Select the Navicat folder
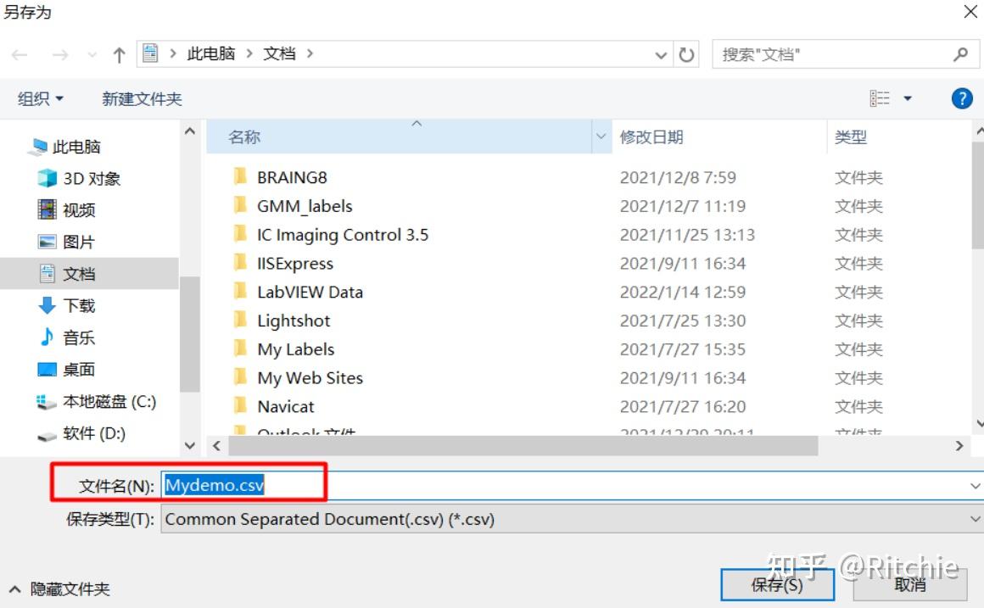Image resolution: width=984 pixels, height=608 pixels. point(286,406)
